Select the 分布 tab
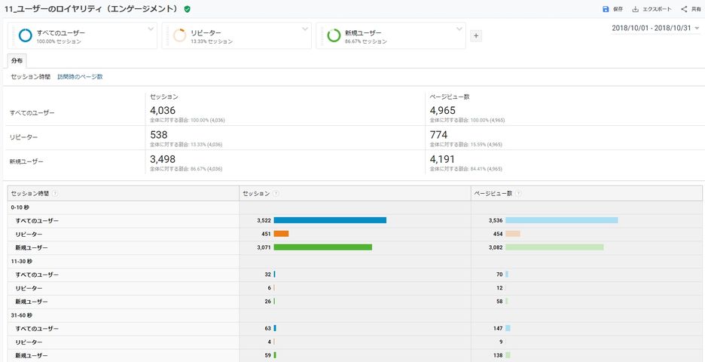 [x=17, y=61]
